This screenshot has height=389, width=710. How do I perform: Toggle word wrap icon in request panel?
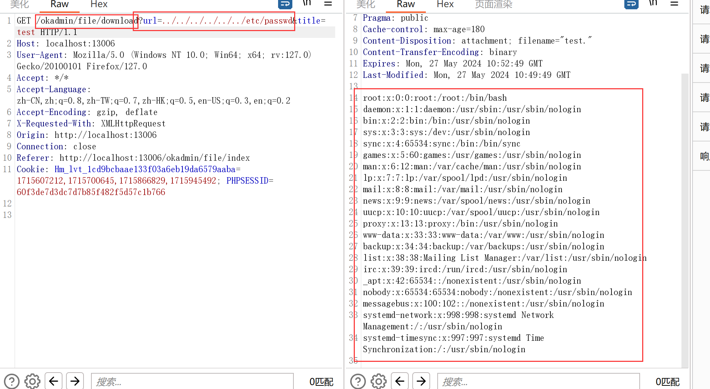click(x=285, y=4)
